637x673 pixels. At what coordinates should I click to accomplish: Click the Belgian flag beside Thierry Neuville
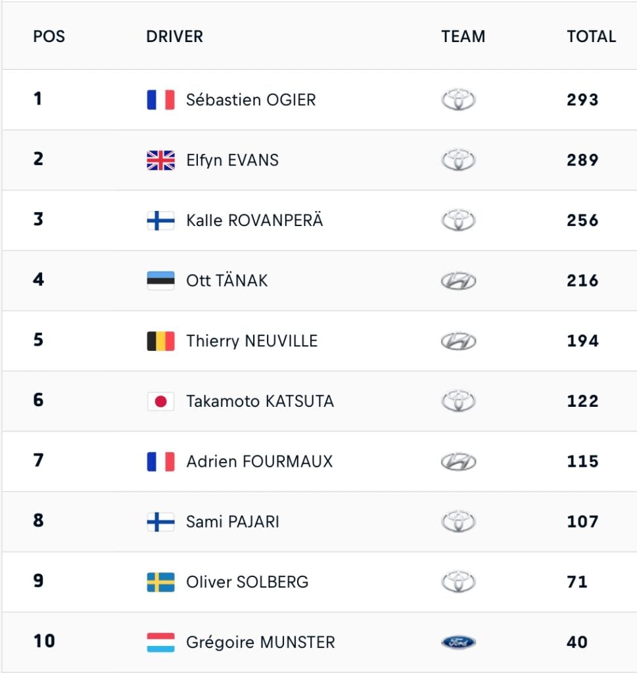click(x=160, y=341)
